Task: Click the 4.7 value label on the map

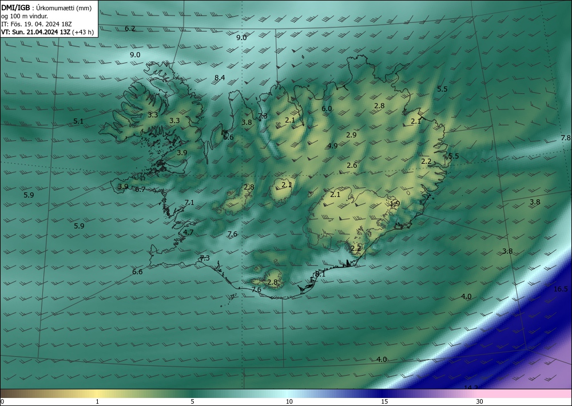Action: [188, 232]
